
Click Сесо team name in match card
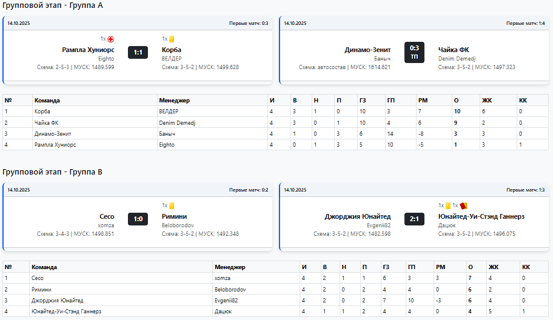click(107, 216)
